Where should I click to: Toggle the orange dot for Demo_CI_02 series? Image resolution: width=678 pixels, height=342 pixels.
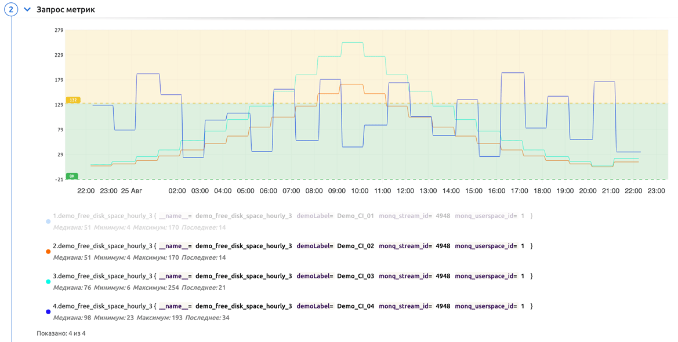[48, 252]
